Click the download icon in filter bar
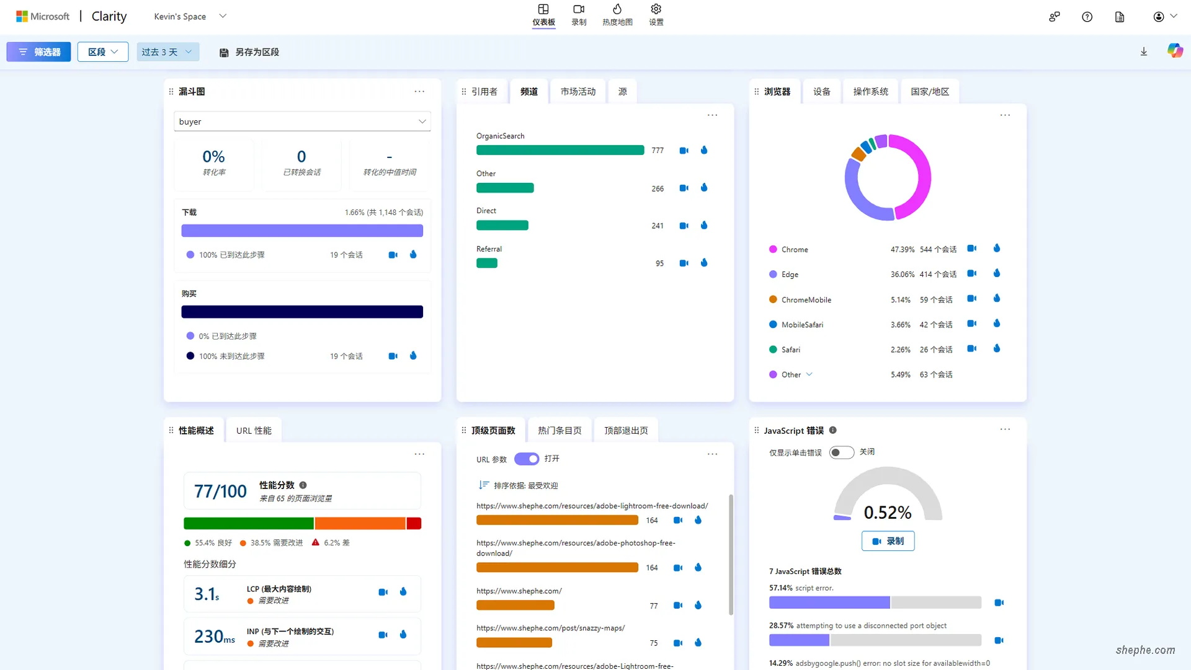 pyautogui.click(x=1143, y=52)
